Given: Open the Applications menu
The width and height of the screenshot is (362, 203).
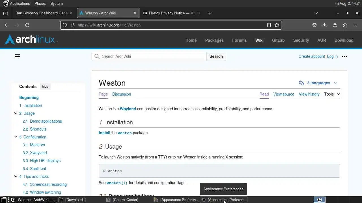Looking at the screenshot, I should pyautogui.click(x=20, y=3).
